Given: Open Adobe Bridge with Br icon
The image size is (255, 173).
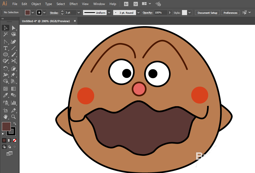Looking at the screenshot, I should [x=126, y=4].
